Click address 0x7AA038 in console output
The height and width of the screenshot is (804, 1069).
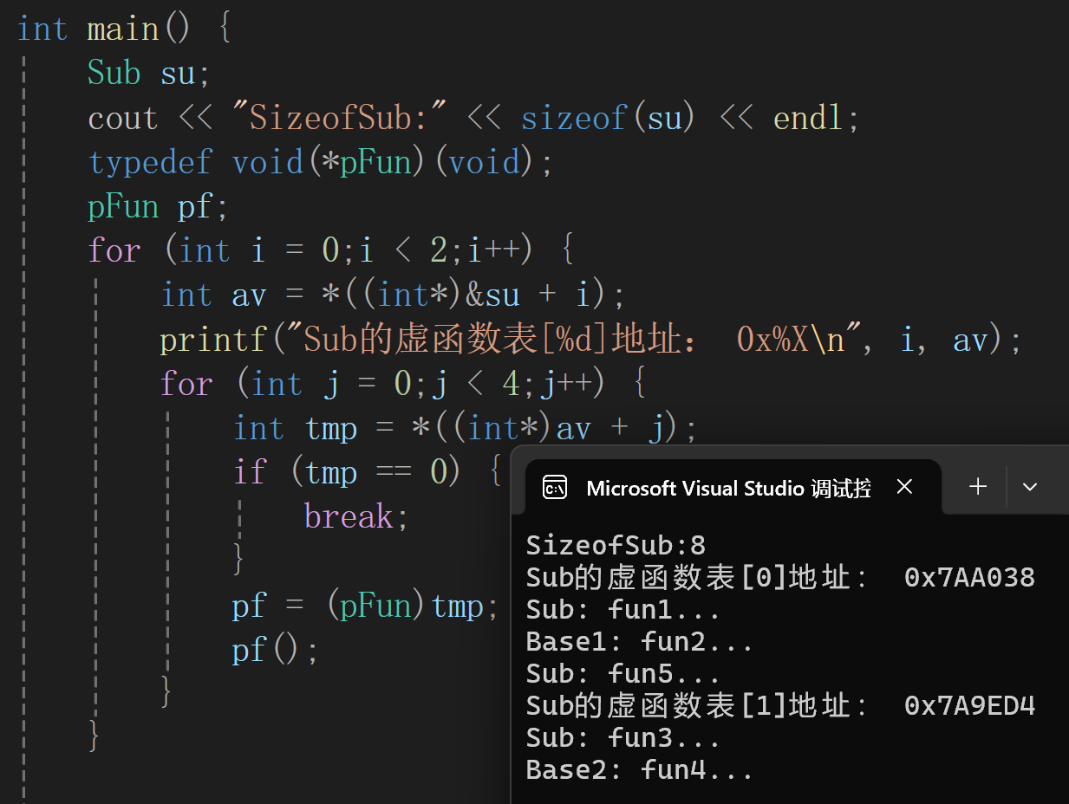(969, 577)
